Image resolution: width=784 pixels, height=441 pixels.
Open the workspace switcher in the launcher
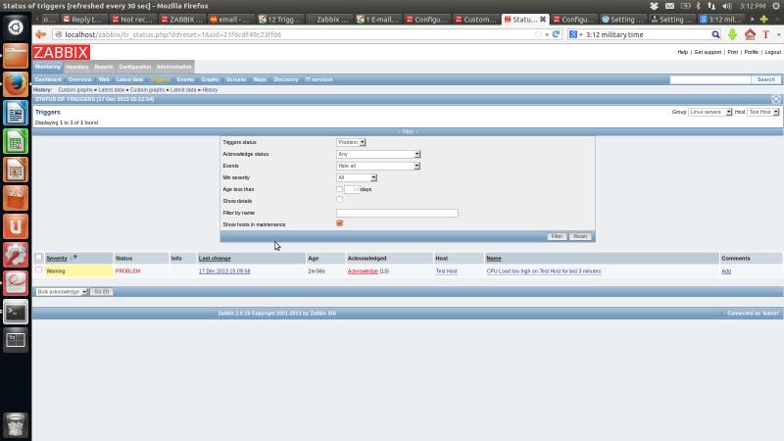point(16,340)
